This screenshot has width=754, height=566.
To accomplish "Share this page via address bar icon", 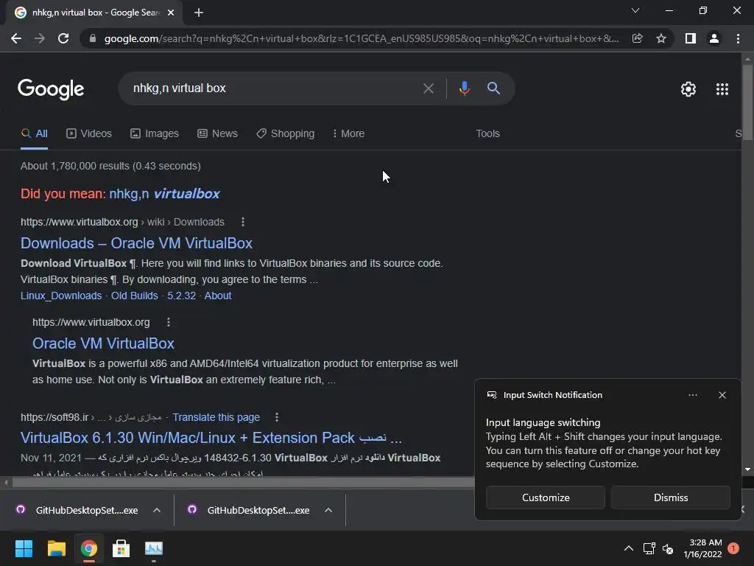I will click(637, 38).
